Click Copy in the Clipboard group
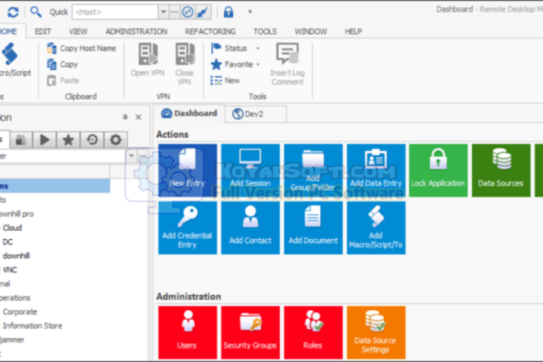The width and height of the screenshot is (543, 362). pyautogui.click(x=63, y=64)
